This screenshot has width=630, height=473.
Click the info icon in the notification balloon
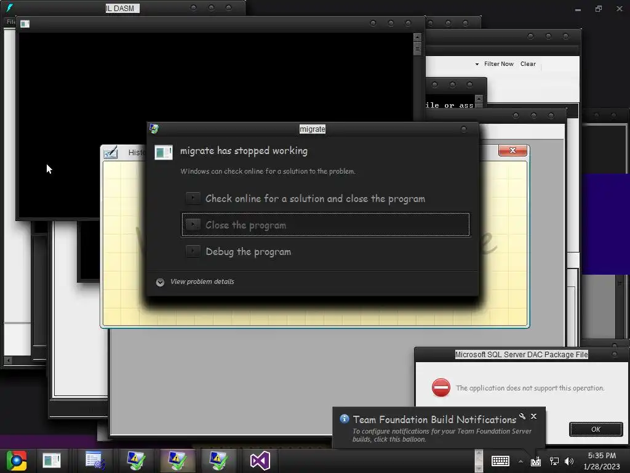point(345,419)
